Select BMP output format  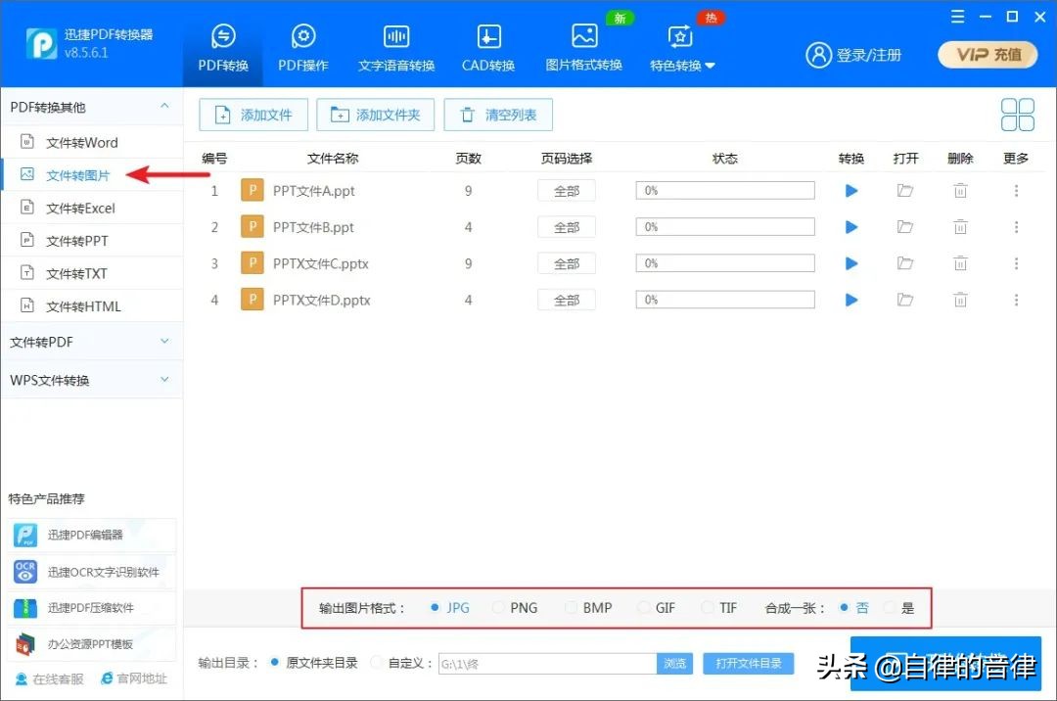point(588,608)
